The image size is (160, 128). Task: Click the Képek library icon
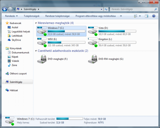pos(9,57)
